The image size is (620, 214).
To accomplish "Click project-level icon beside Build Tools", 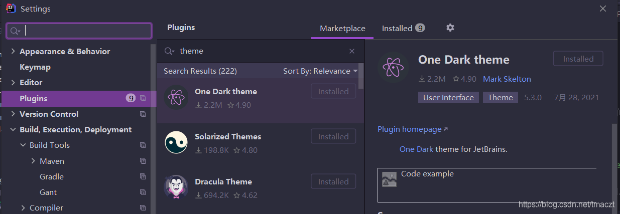I will [x=143, y=145].
